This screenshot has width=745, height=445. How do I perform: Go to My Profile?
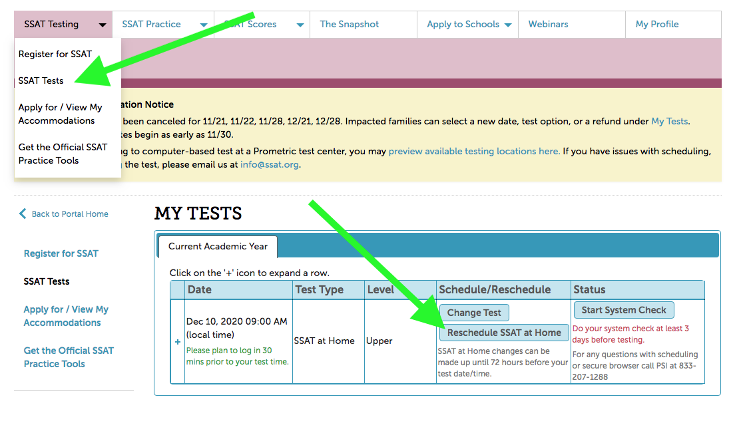pos(657,24)
